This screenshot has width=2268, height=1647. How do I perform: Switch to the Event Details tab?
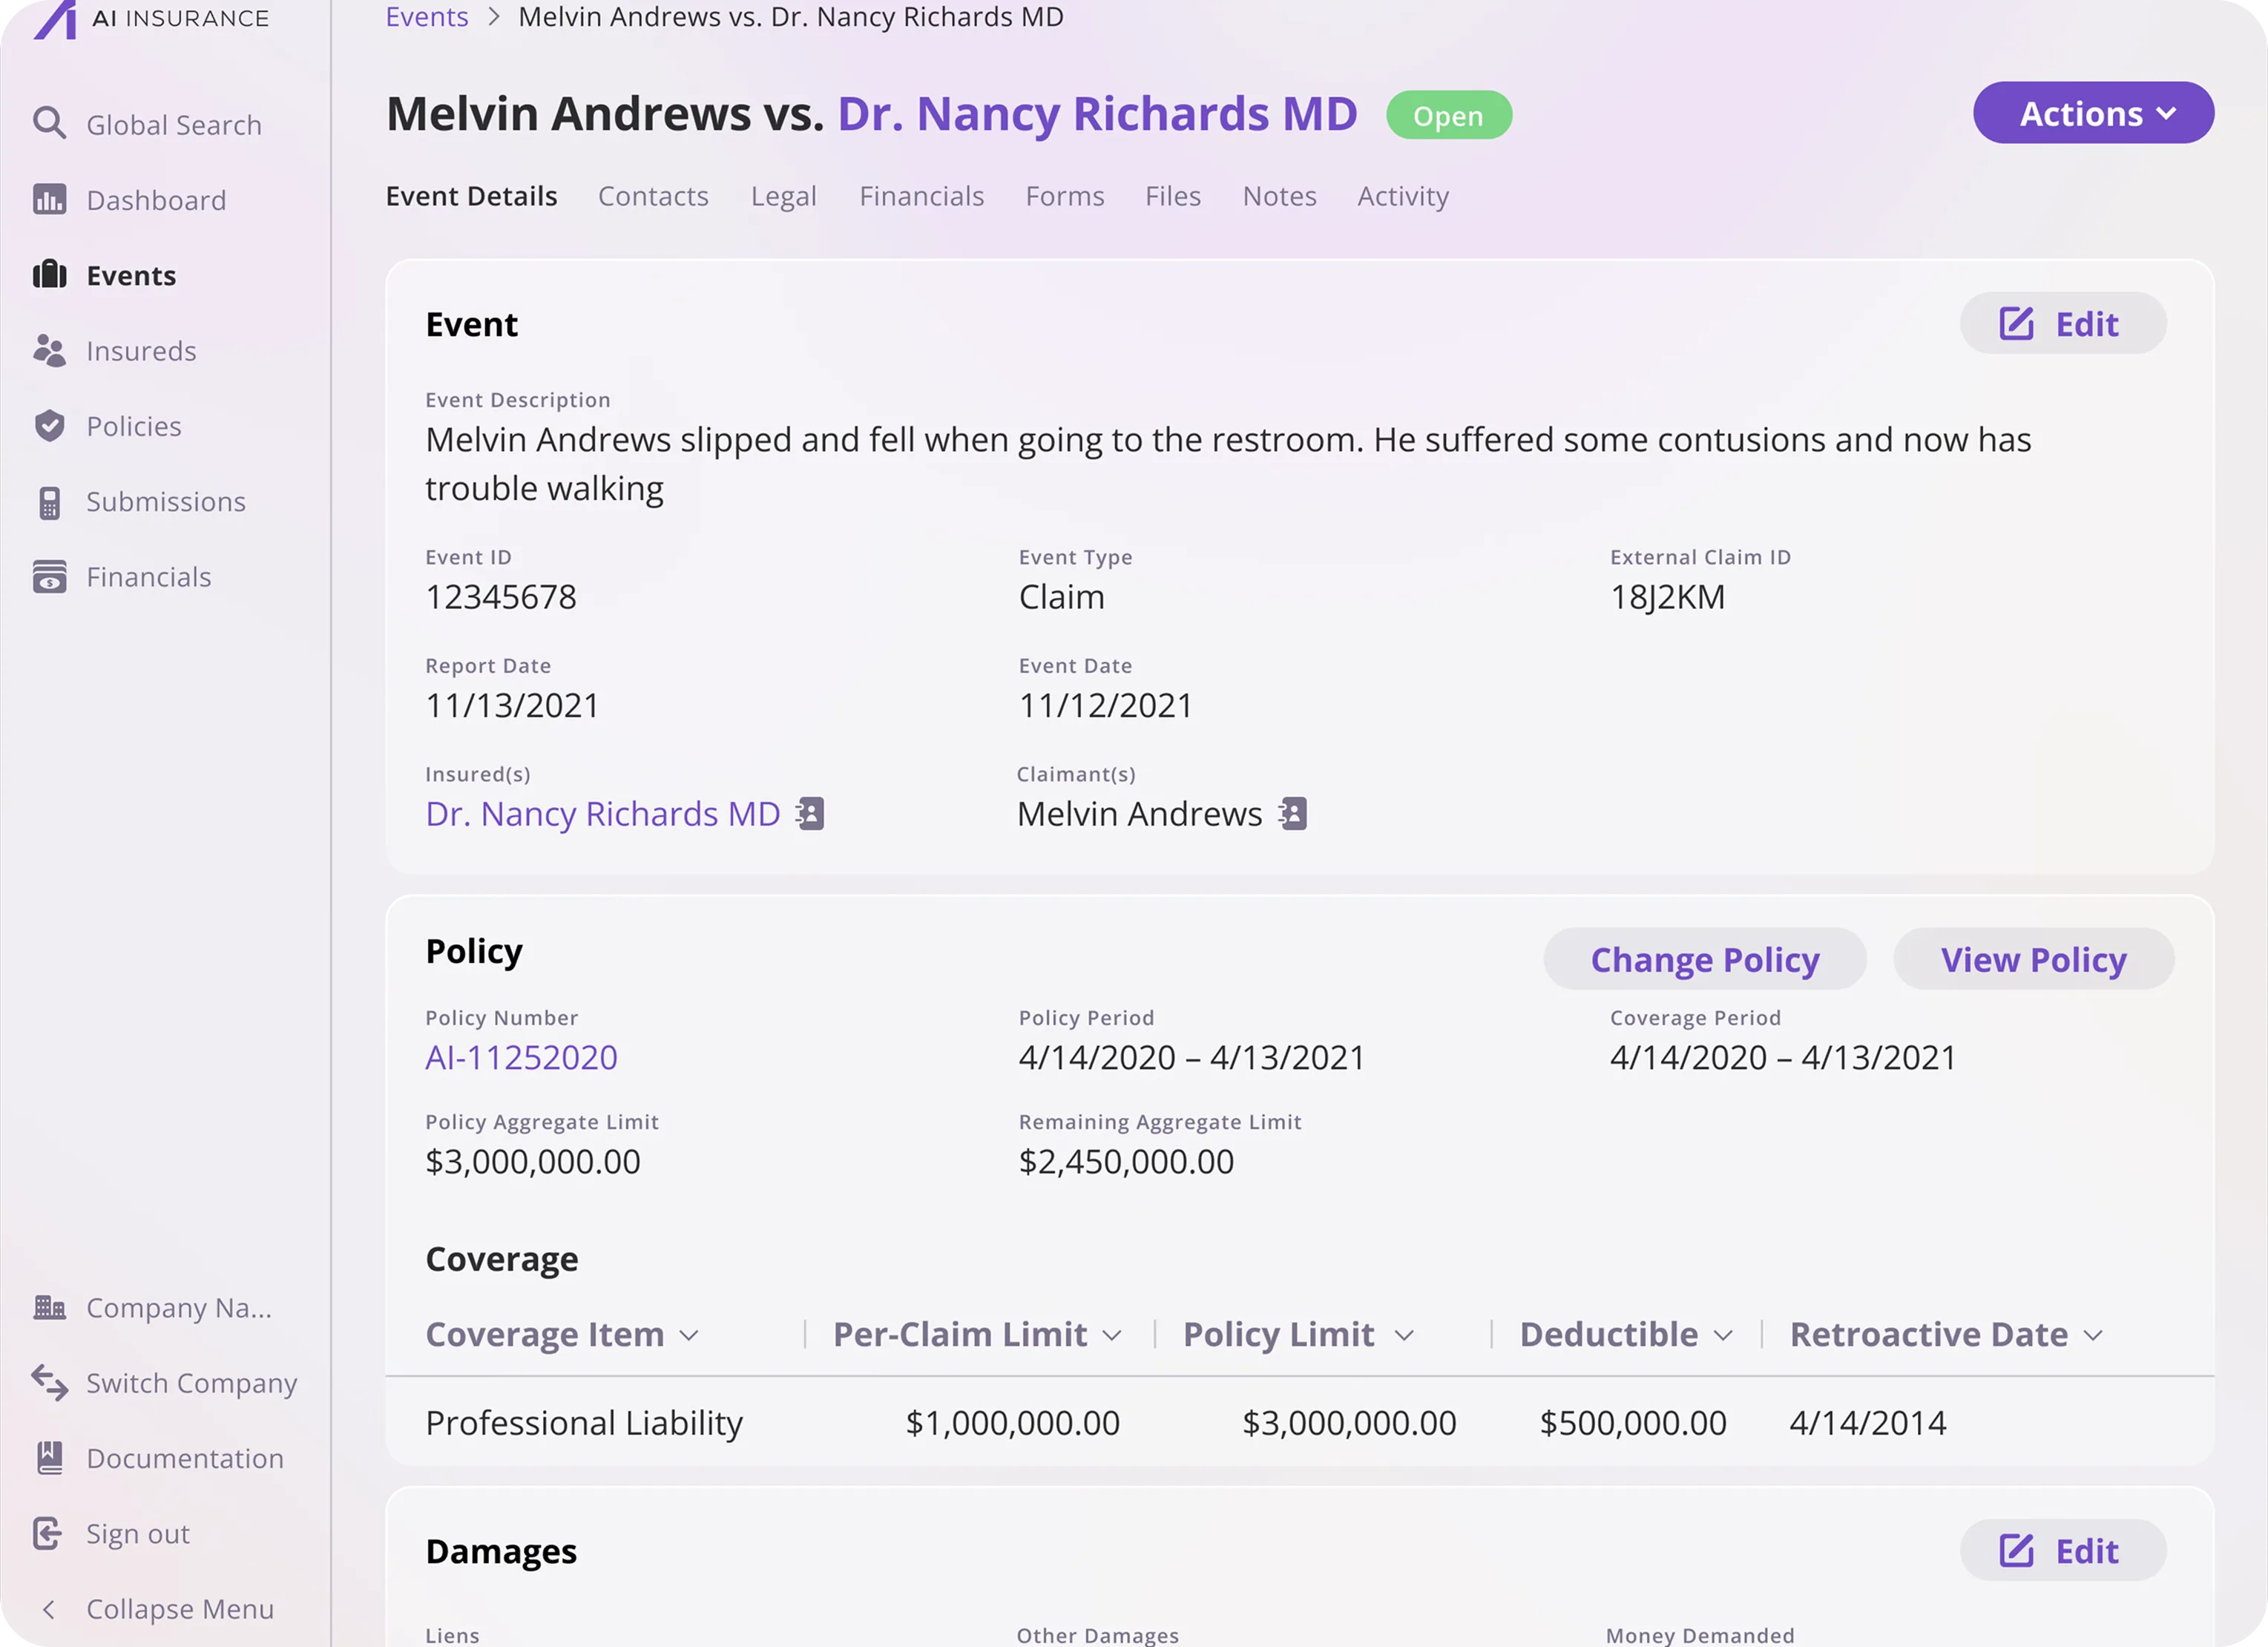coord(472,196)
